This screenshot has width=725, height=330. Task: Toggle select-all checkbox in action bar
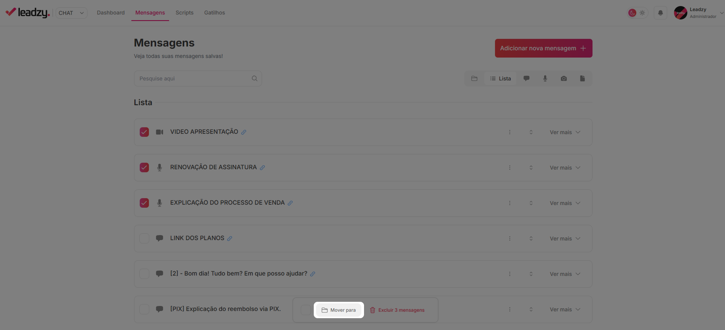coord(306,310)
